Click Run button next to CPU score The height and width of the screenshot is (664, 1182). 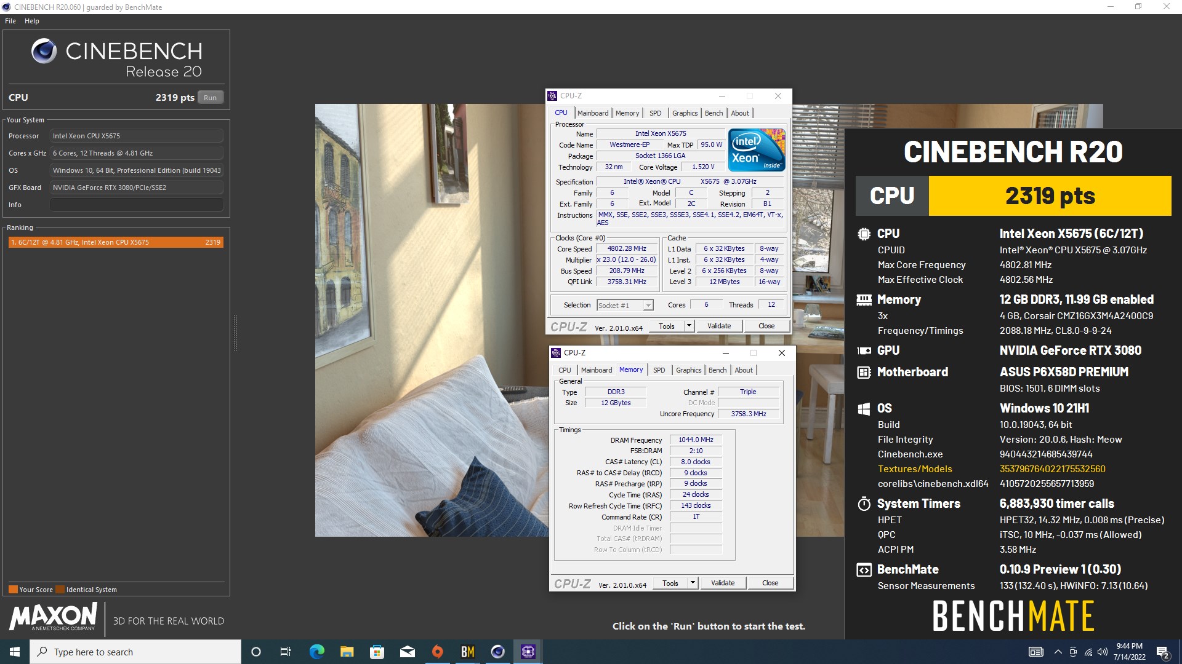click(x=211, y=98)
